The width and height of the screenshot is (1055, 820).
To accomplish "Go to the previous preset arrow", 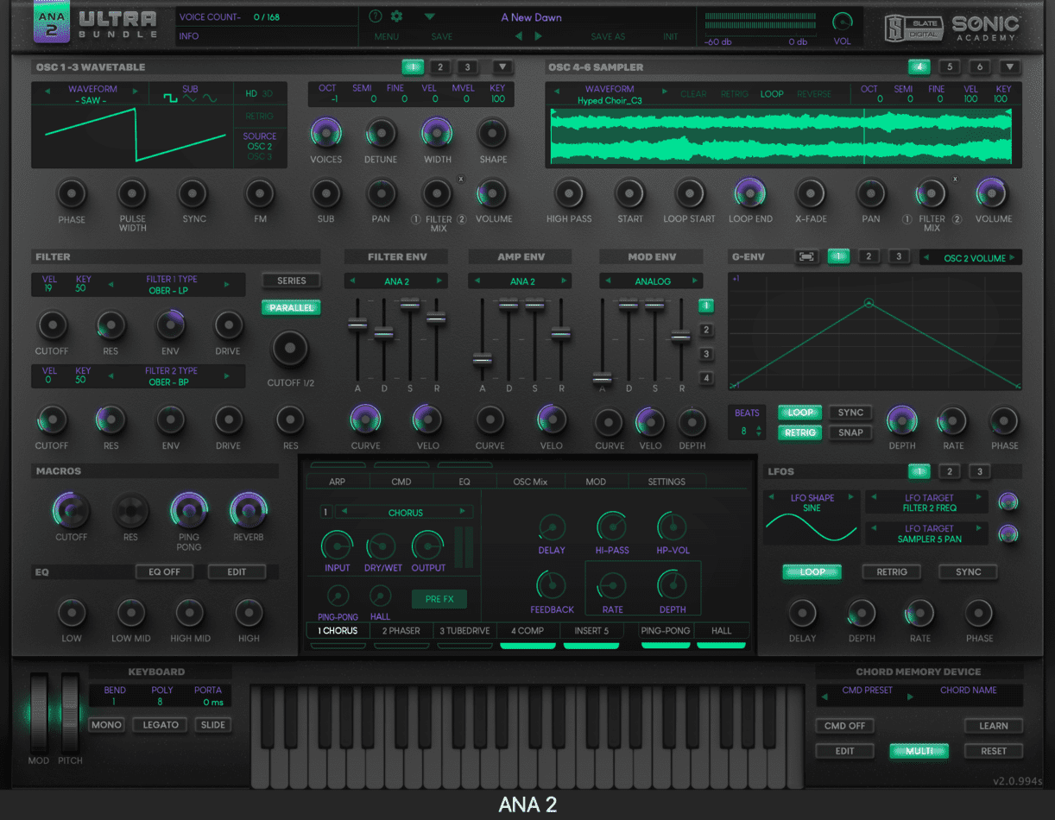I will 519,36.
